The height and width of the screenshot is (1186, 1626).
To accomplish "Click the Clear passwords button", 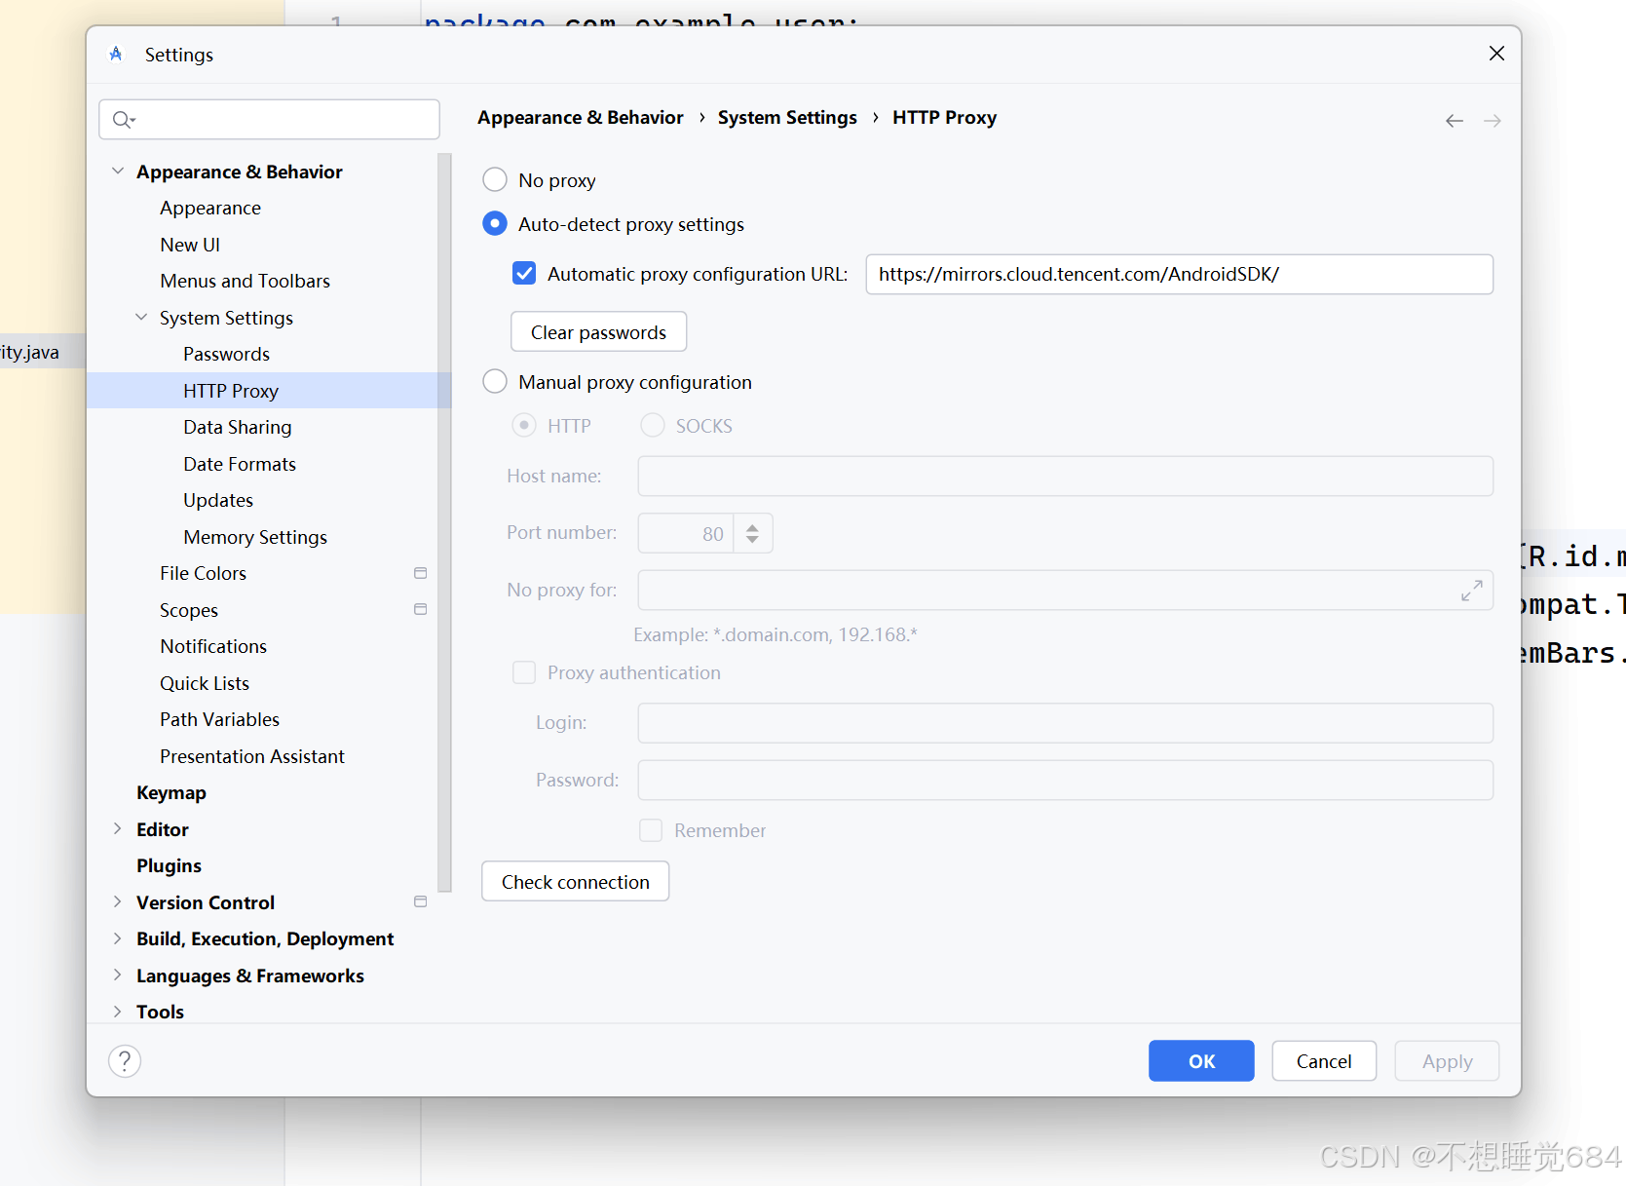I will pos(598,332).
